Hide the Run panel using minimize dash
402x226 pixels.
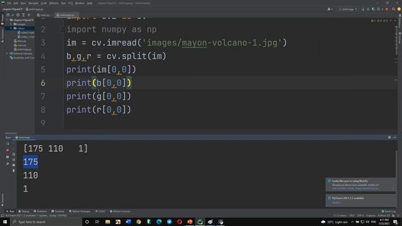(395, 137)
